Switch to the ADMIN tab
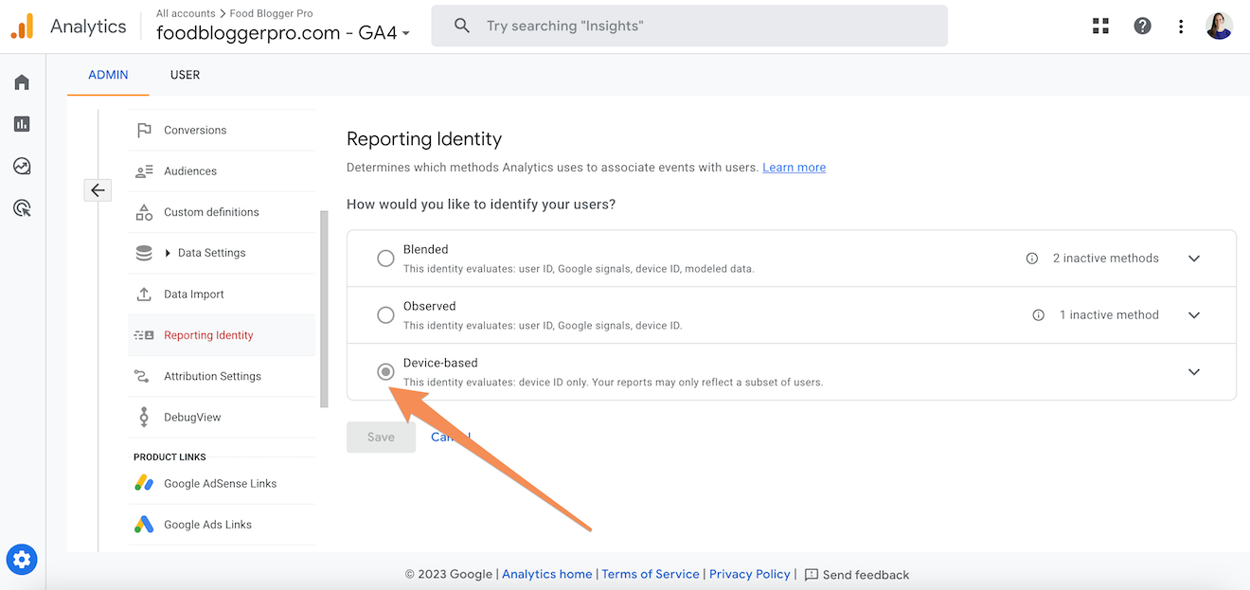The width and height of the screenshot is (1250, 590). point(108,75)
